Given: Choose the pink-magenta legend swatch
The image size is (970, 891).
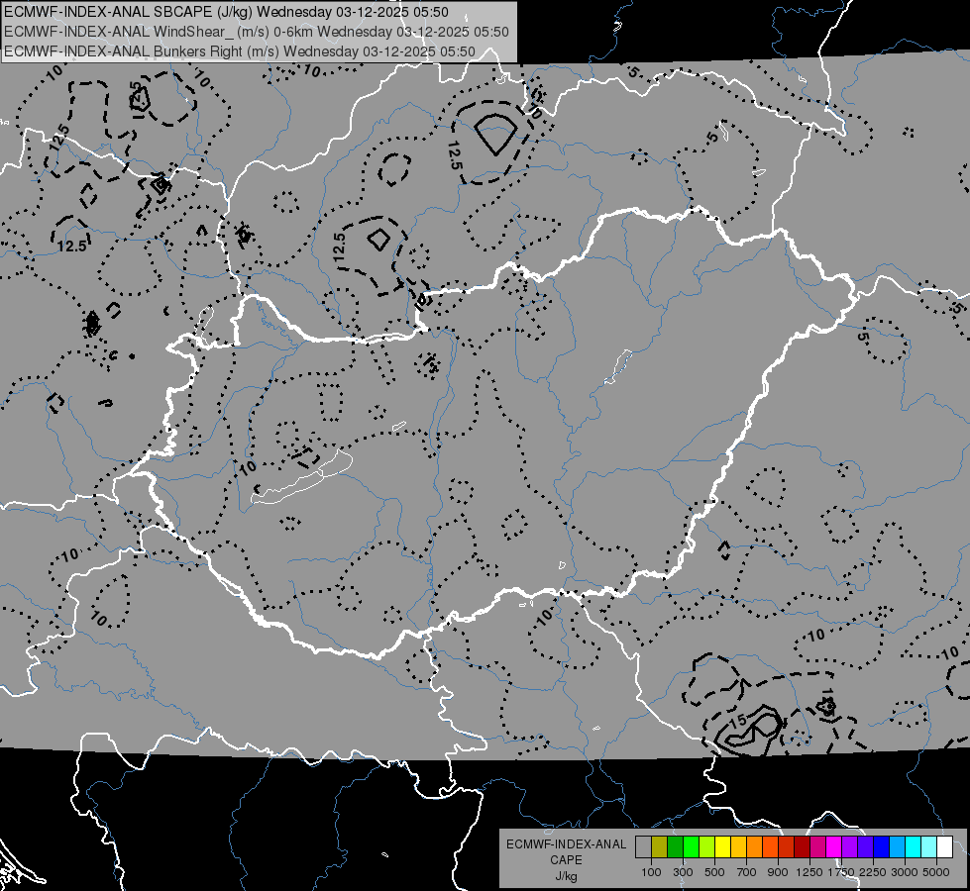Looking at the screenshot, I should click(817, 847).
